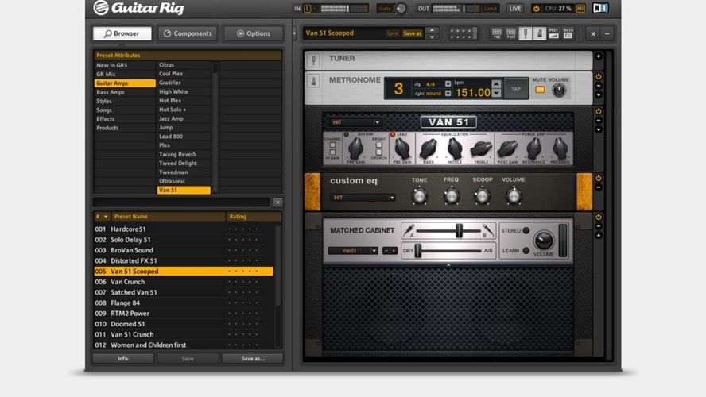Increase metronome bpm with up arrow

496,83
